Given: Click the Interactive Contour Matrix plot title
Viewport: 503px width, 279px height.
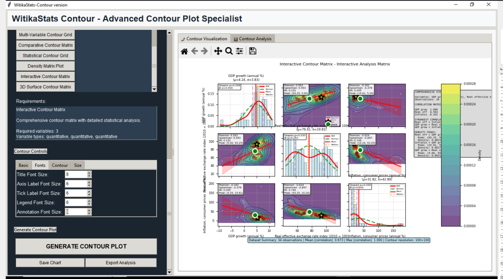Looking at the screenshot, I should coord(335,64).
